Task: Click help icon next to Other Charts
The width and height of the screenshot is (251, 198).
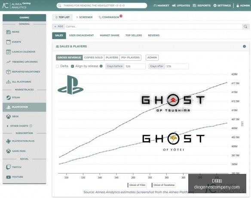Action: 31,126
